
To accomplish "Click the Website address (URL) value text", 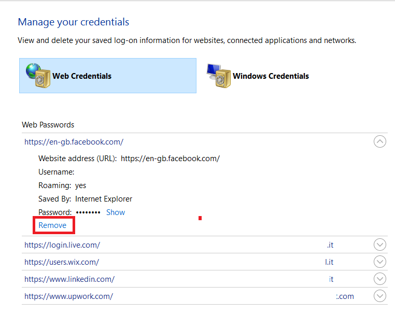I will 171,159.
